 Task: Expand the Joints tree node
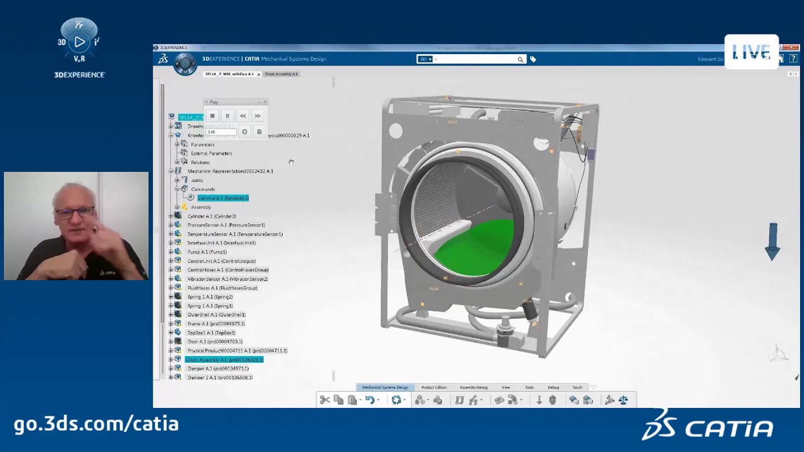click(177, 180)
